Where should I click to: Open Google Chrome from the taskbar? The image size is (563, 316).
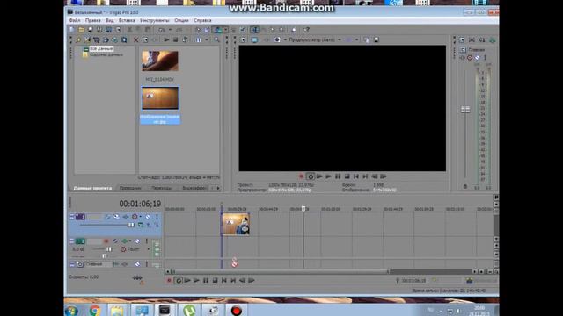tap(95, 310)
